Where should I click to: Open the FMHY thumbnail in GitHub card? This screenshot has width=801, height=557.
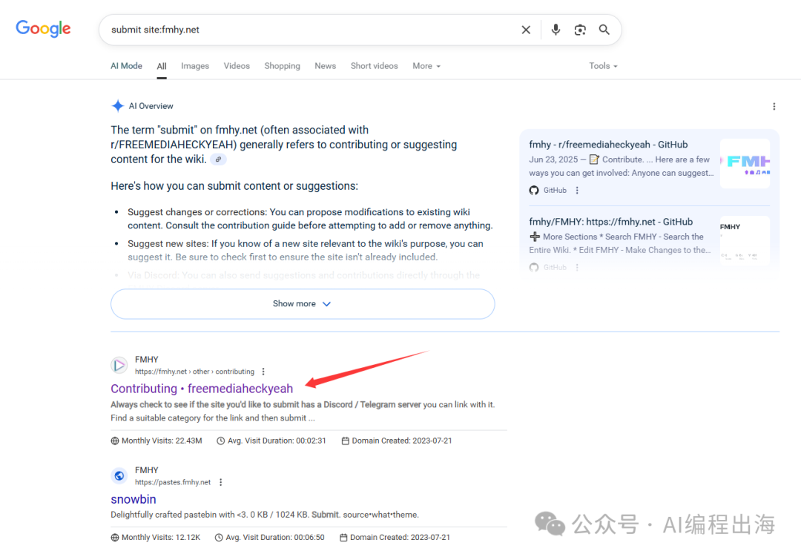[745, 163]
